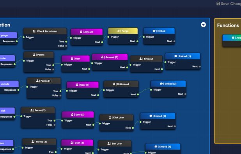Click the Trigger input port on Purge node
Screen dimensions: 241x154
point(108,37)
